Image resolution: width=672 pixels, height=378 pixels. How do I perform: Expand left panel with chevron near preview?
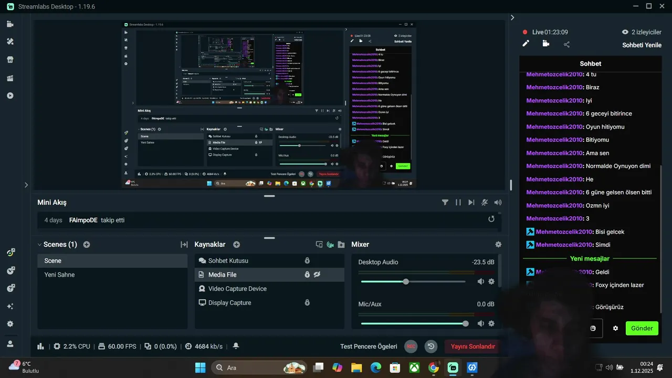point(26,185)
